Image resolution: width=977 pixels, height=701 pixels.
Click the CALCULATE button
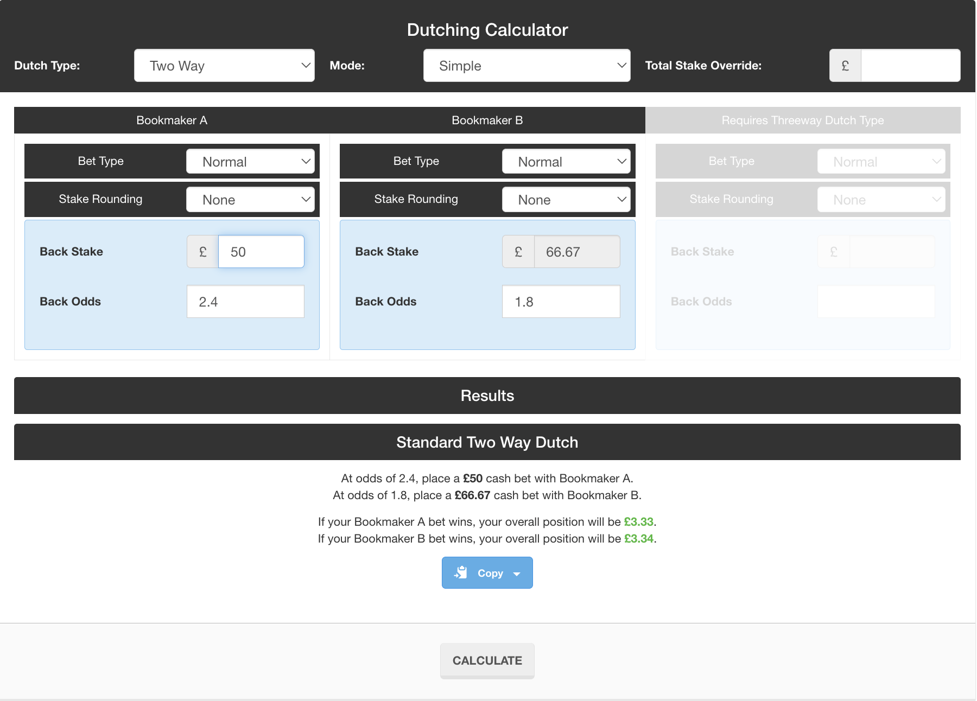point(487,660)
